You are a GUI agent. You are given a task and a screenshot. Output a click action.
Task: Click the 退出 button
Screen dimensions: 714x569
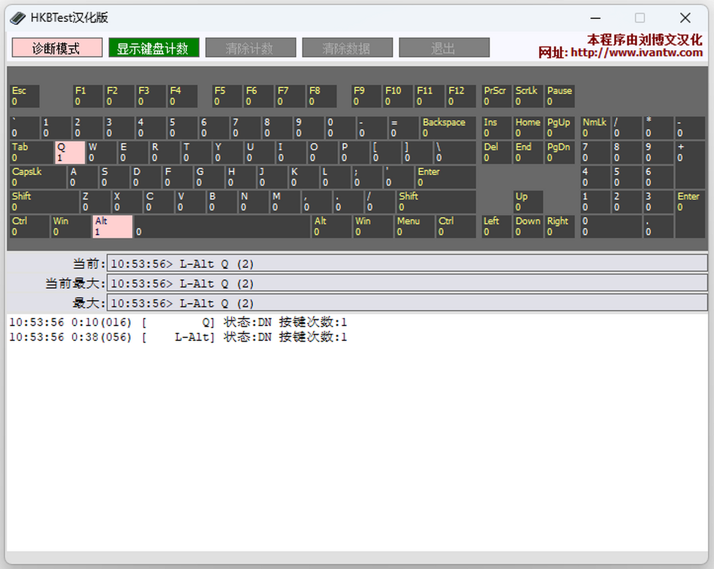click(444, 48)
